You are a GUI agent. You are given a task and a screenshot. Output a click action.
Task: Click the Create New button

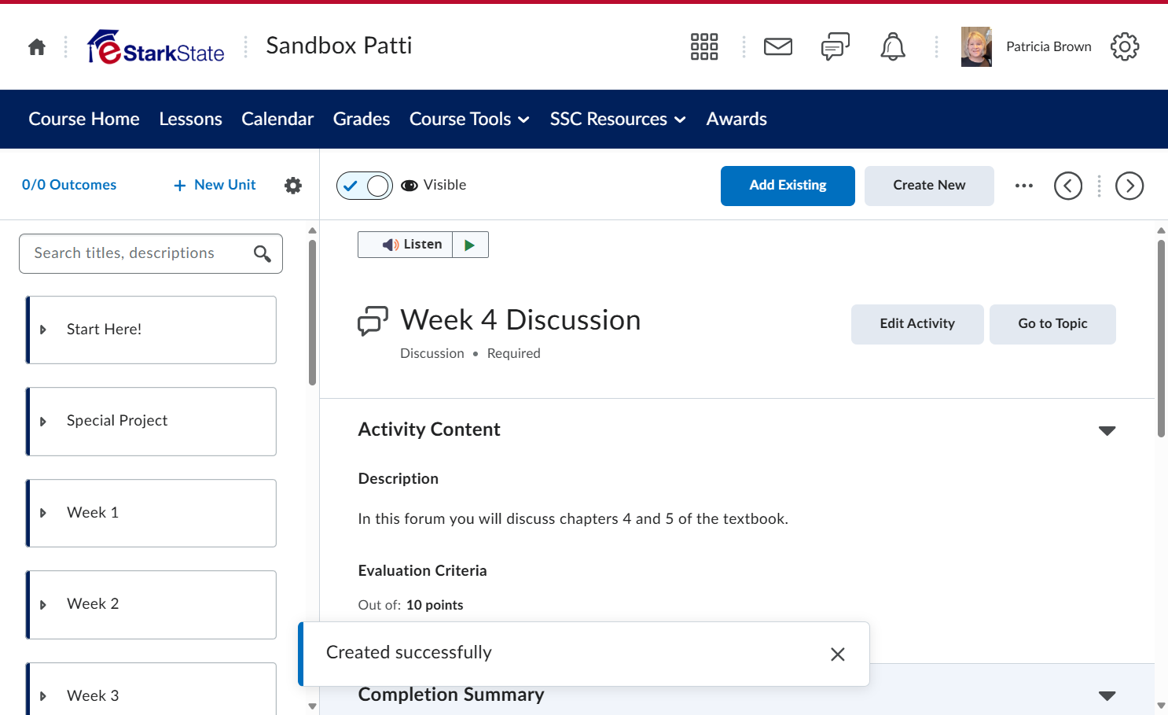(x=929, y=186)
